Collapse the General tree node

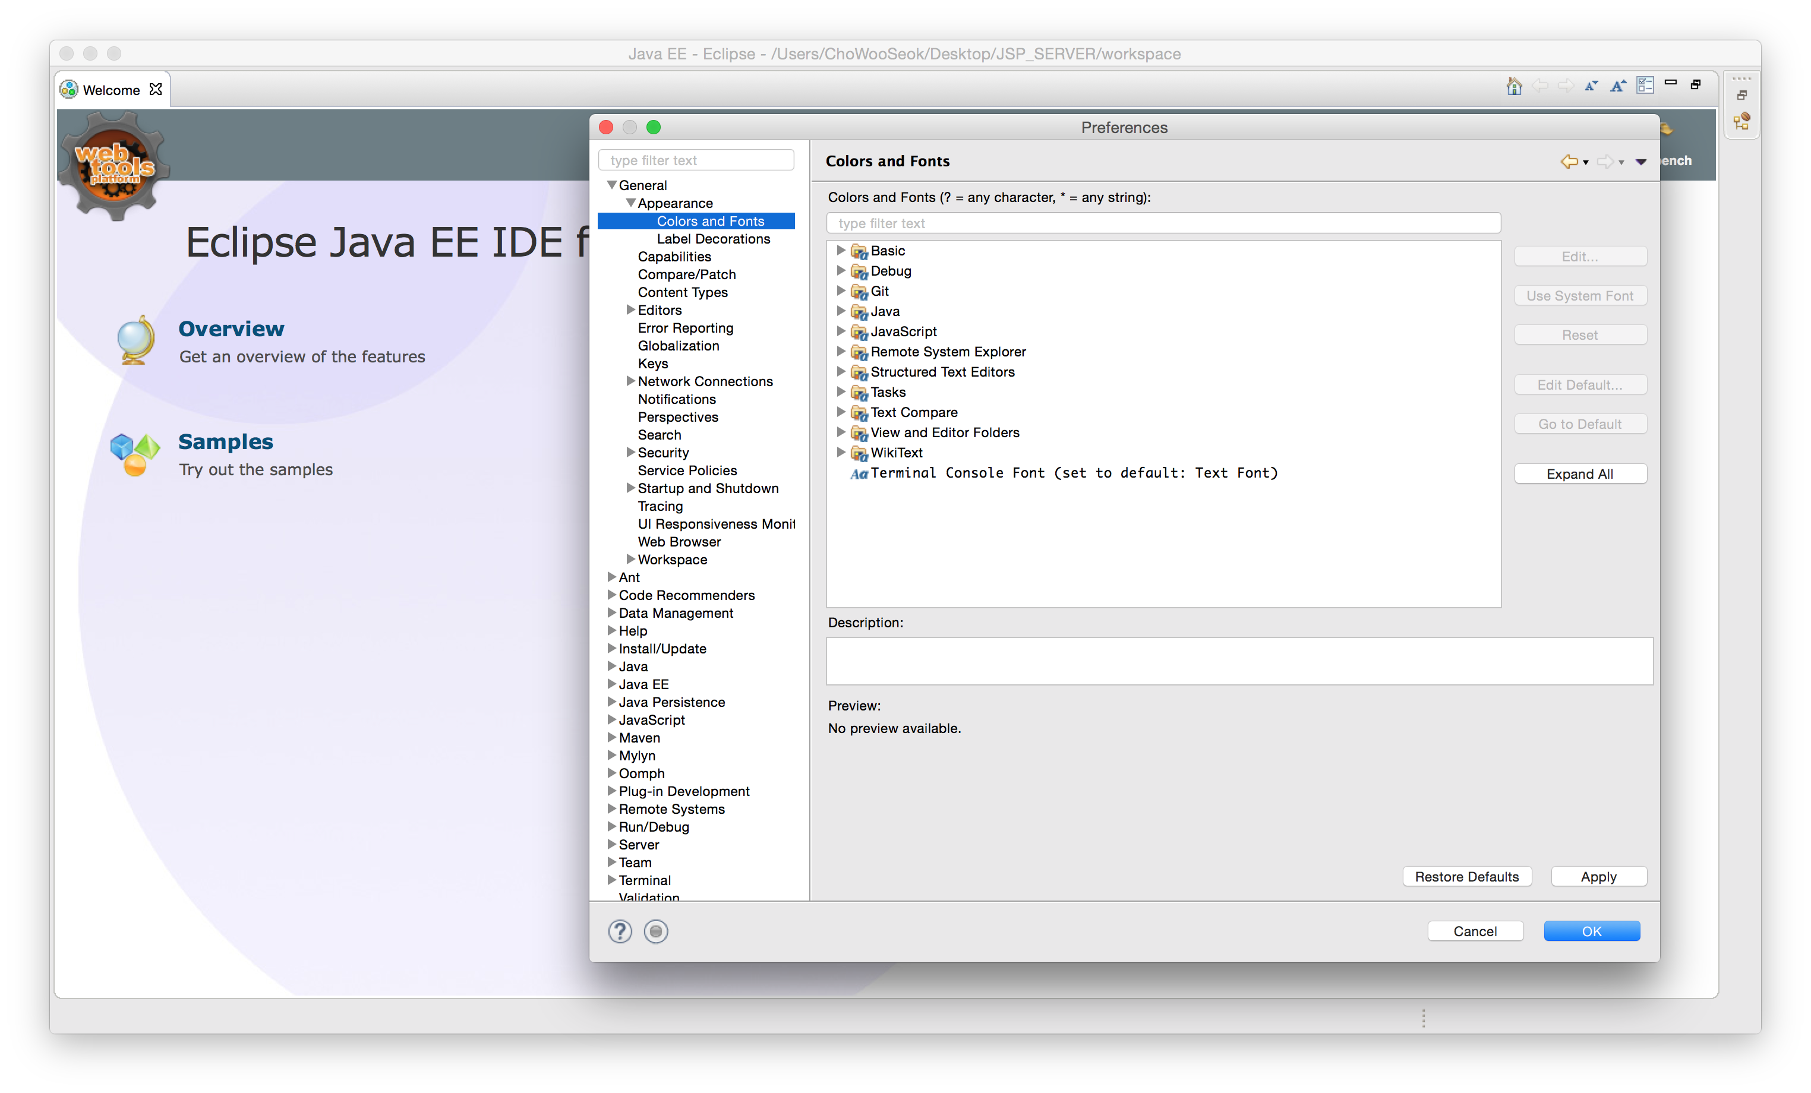point(611,185)
